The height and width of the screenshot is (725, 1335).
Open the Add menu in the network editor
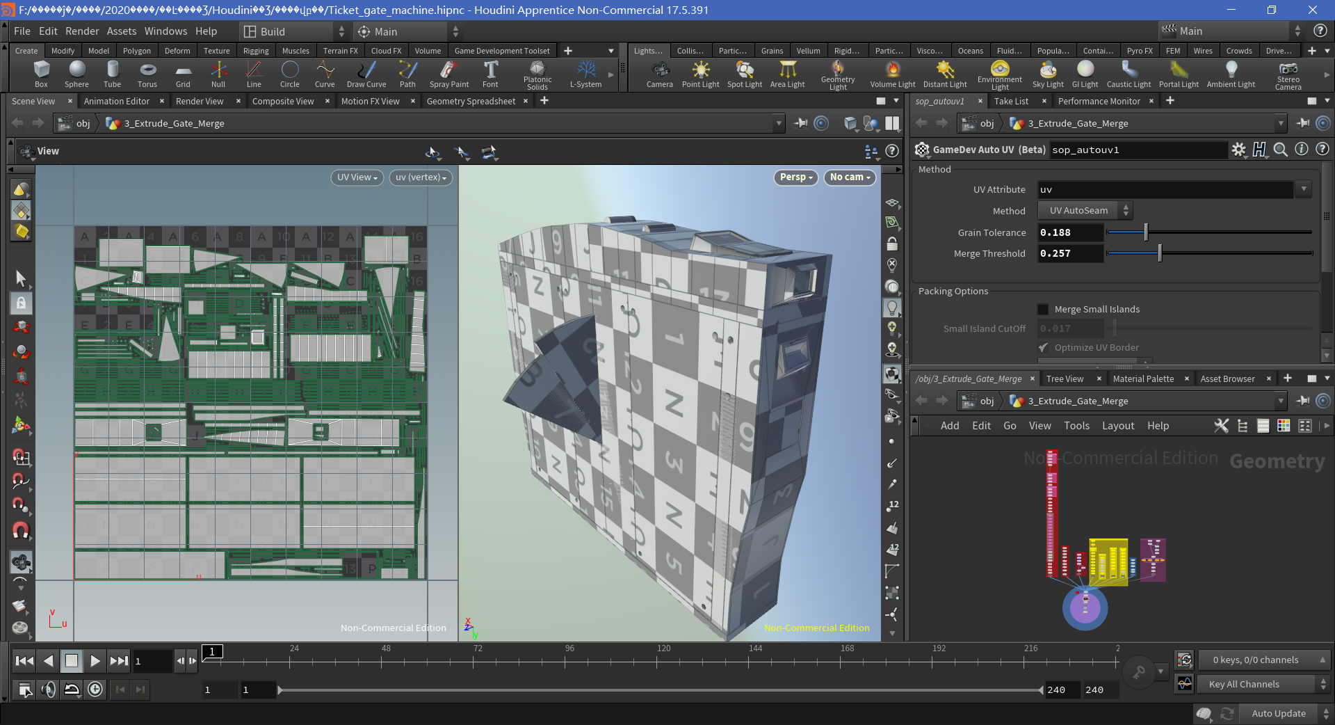tap(950, 425)
